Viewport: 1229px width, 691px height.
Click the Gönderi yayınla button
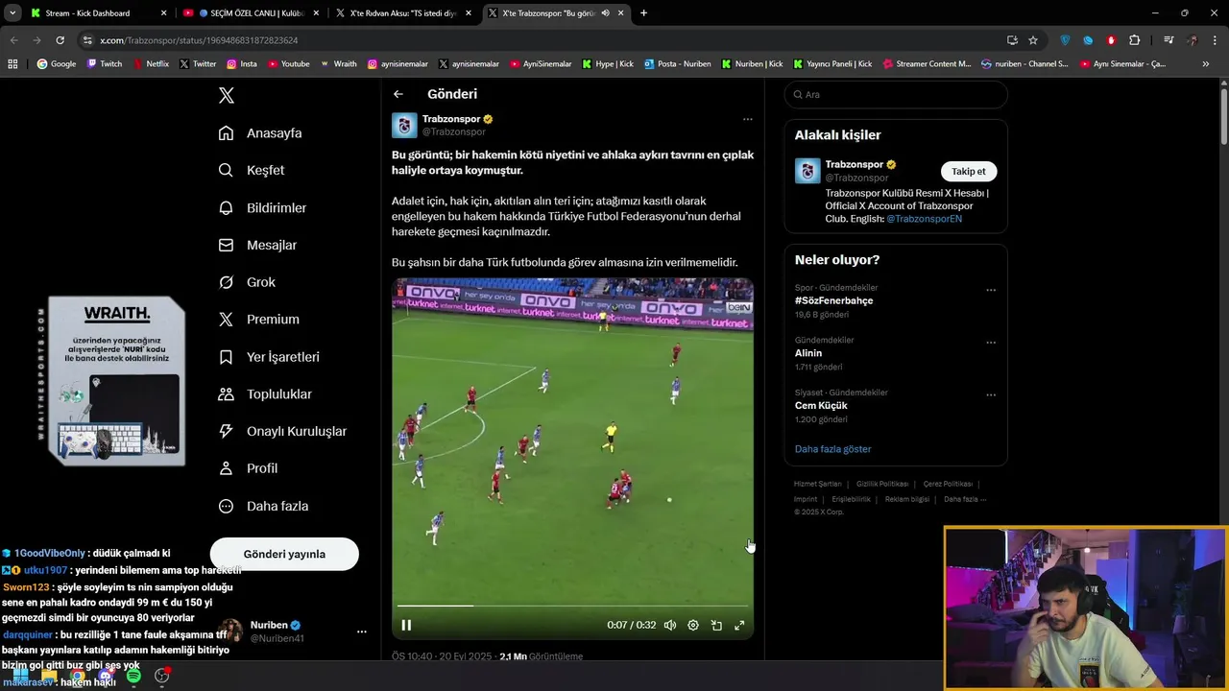(284, 554)
